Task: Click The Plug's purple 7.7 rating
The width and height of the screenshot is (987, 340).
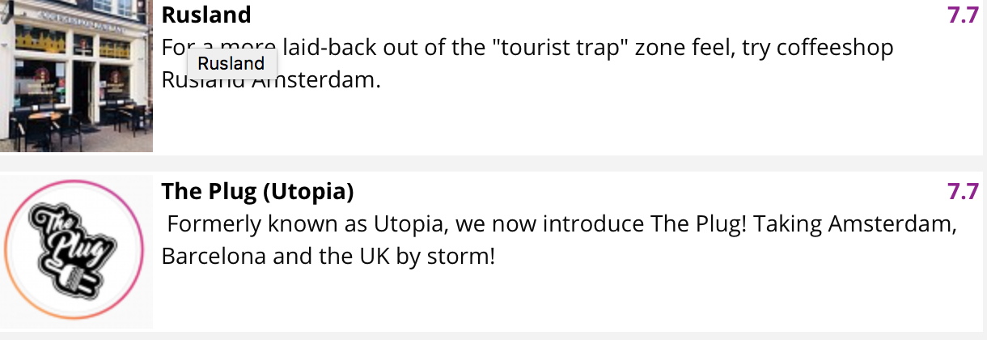Action: coord(963,192)
